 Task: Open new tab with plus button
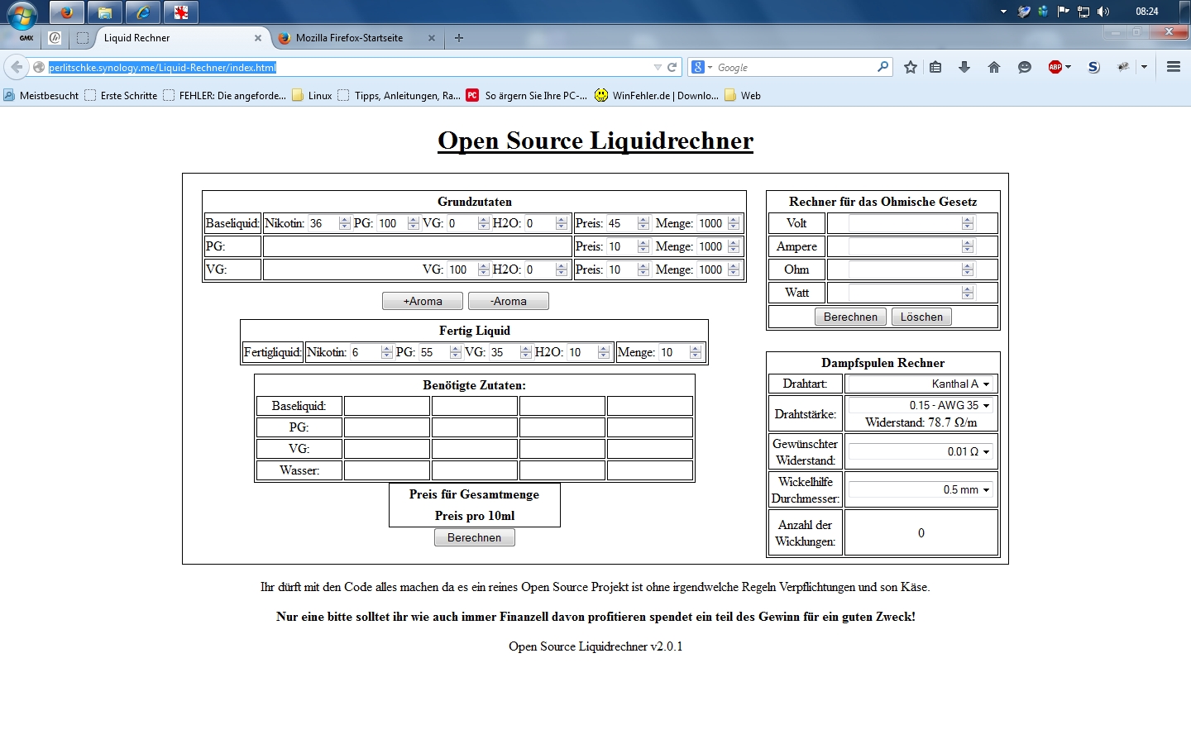(x=459, y=38)
